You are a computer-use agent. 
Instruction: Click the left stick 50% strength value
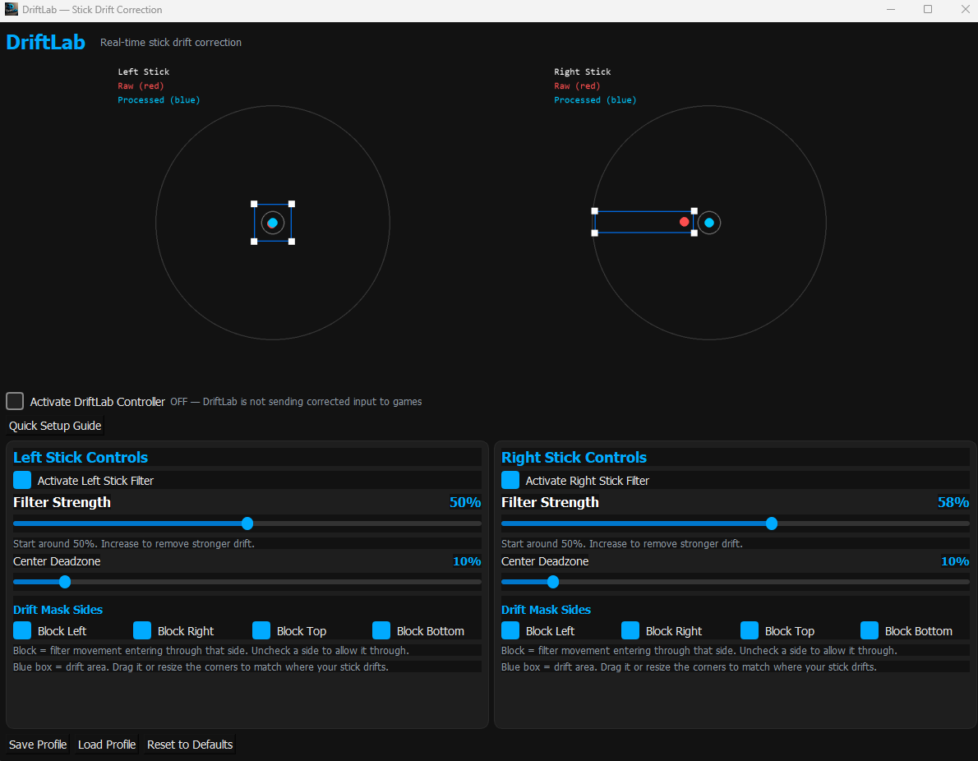(465, 502)
